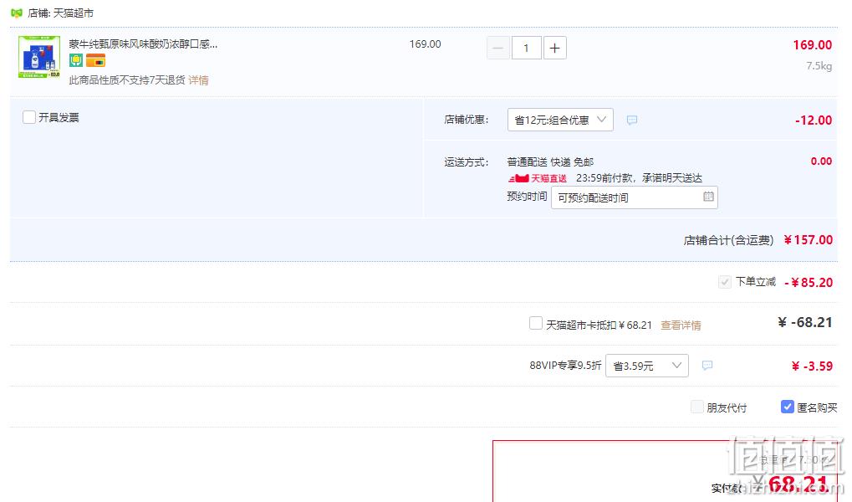Click the green shield badge under product title
The width and height of the screenshot is (852, 502).
[x=75, y=60]
